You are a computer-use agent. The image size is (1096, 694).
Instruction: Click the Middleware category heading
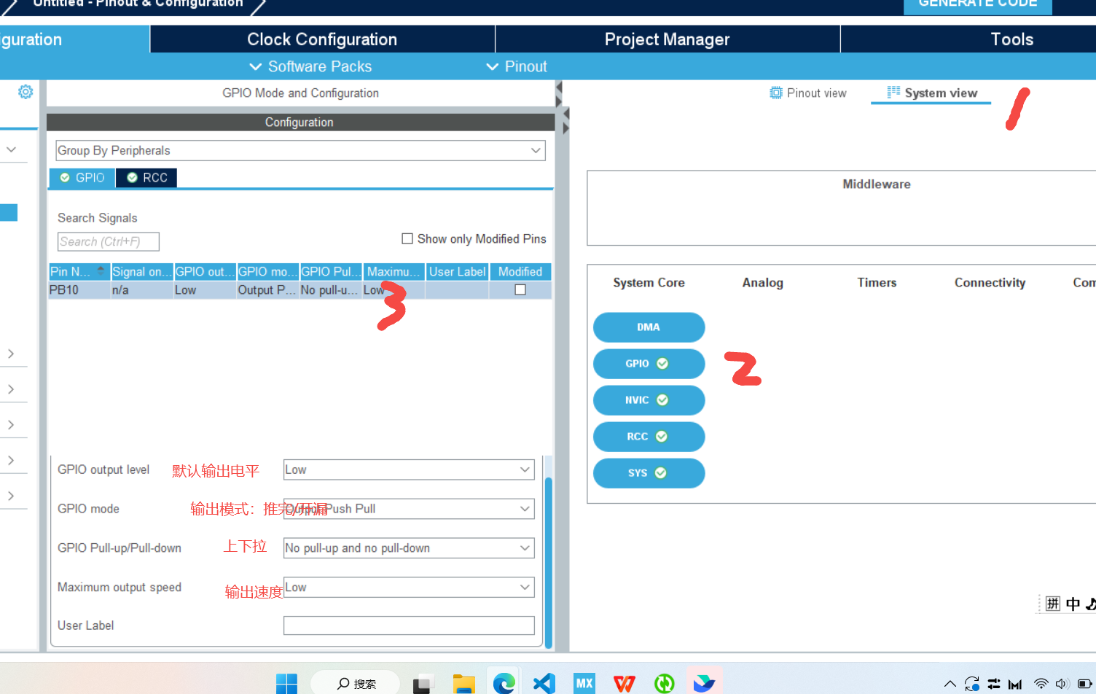coord(877,184)
